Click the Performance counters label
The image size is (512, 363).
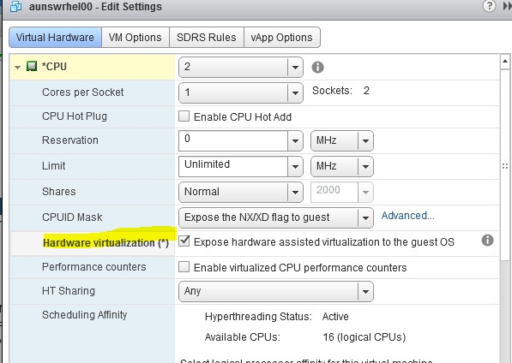(x=94, y=267)
